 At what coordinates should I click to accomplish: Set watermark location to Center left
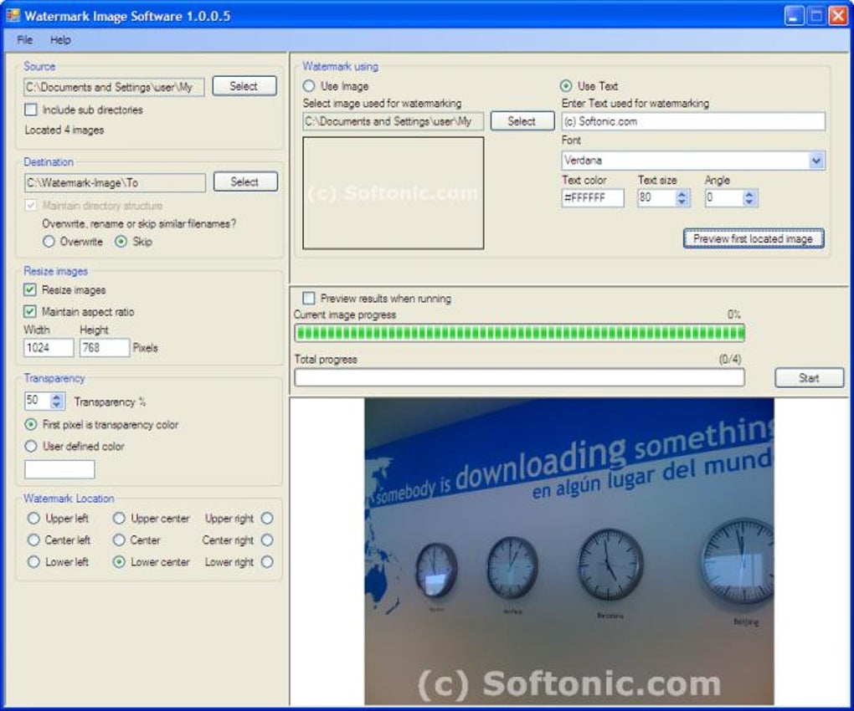point(33,540)
